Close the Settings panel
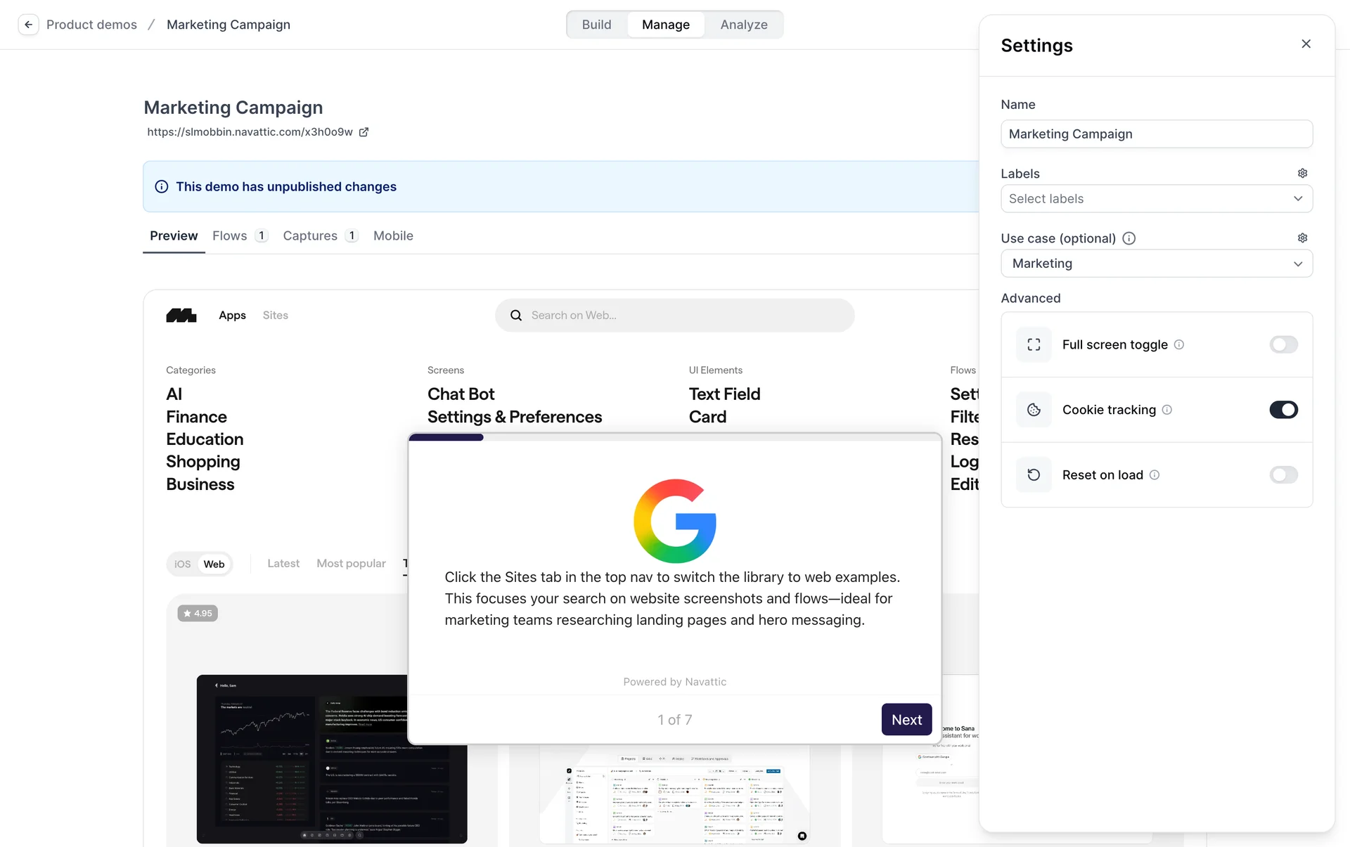 coord(1306,44)
